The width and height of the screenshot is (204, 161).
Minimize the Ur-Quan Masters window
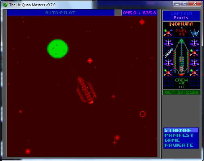(177, 4)
